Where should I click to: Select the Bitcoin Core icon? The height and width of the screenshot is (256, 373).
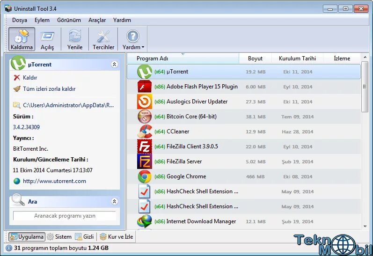tap(145, 117)
